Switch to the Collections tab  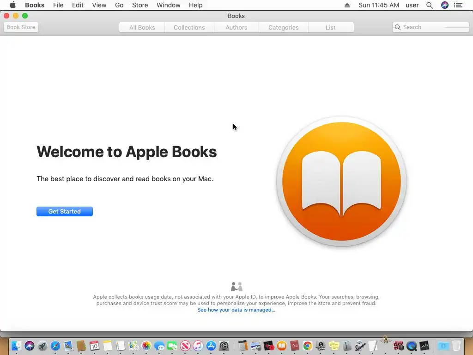pyautogui.click(x=189, y=27)
